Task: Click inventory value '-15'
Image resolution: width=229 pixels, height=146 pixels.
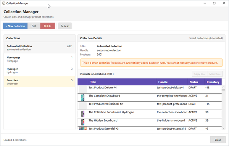Action: [207, 104]
